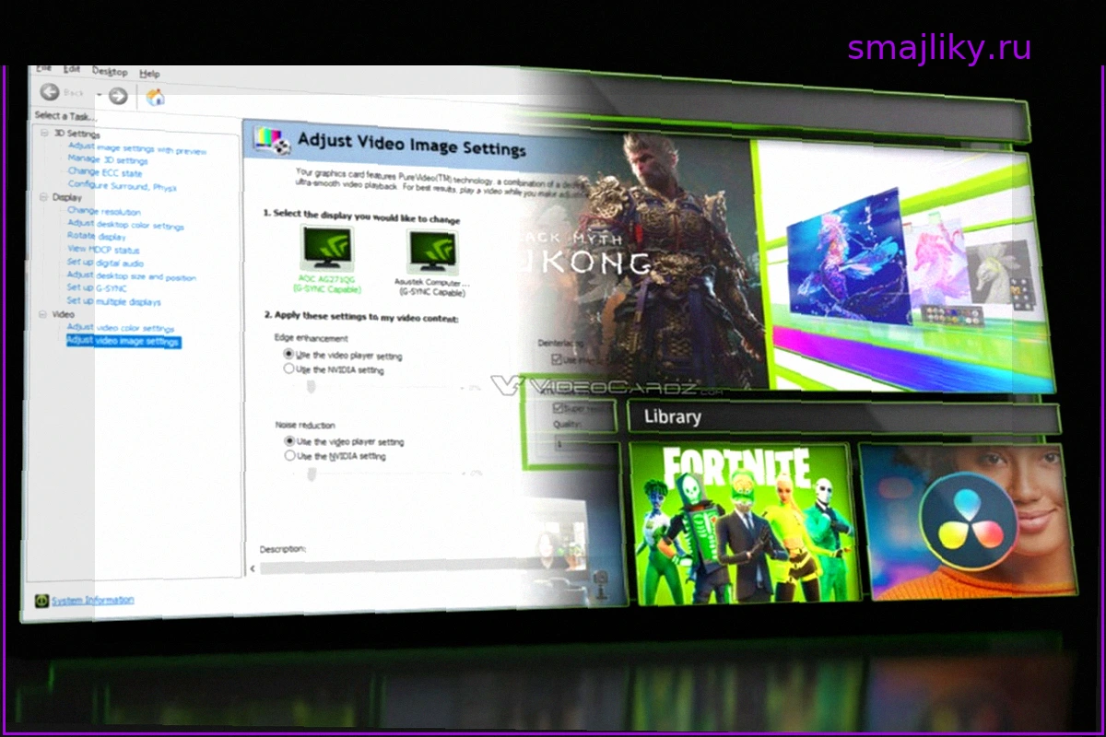The image size is (1106, 737).
Task: Open the DaVinci Resolve tile in Library
Action: tap(967, 521)
